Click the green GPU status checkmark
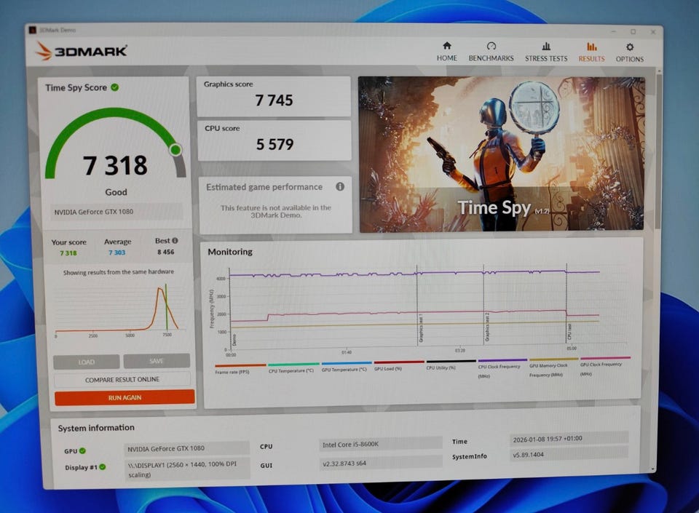 pos(82,450)
